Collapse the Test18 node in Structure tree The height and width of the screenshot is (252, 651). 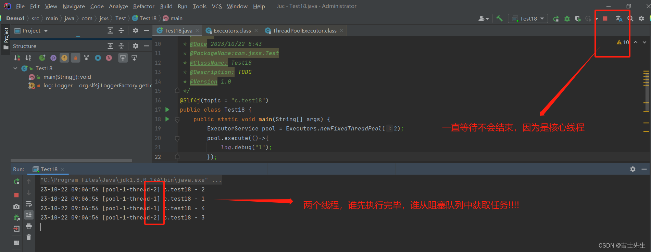15,68
